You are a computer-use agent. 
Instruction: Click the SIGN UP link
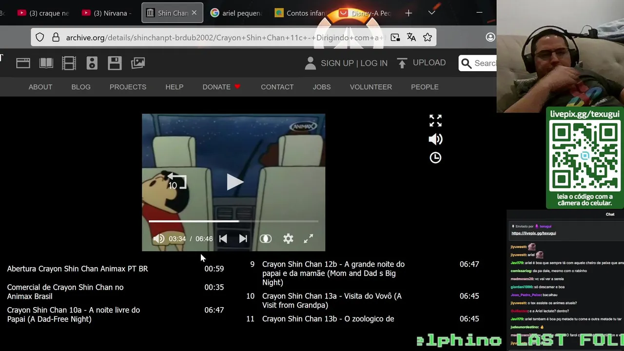pyautogui.click(x=337, y=63)
